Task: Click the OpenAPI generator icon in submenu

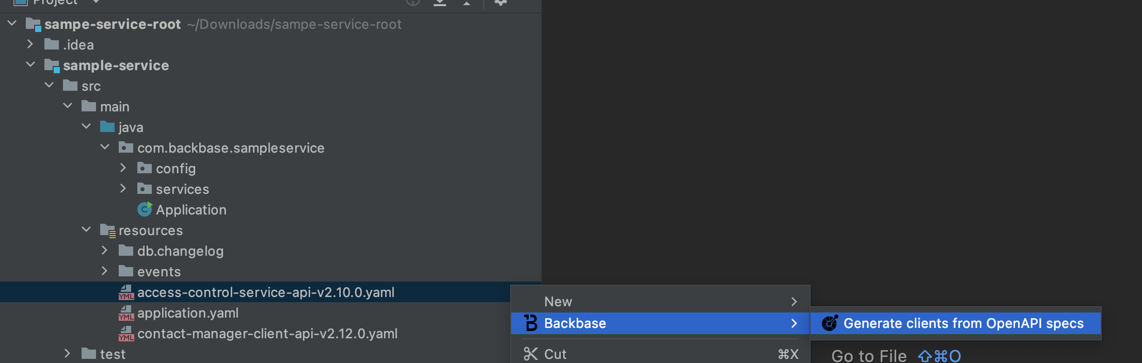Action: click(830, 323)
